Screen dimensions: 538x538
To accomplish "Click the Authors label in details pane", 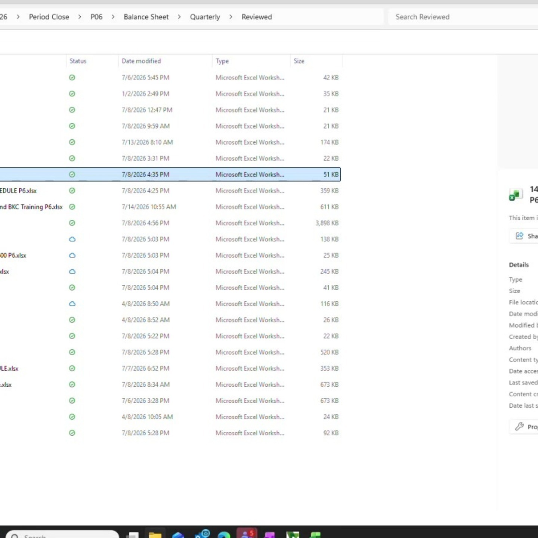I will (x=520, y=348).
